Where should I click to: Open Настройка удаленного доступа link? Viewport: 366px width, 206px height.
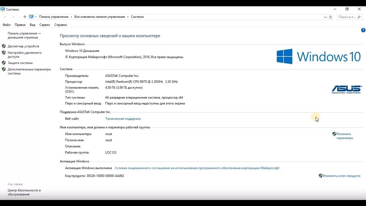tap(25, 55)
